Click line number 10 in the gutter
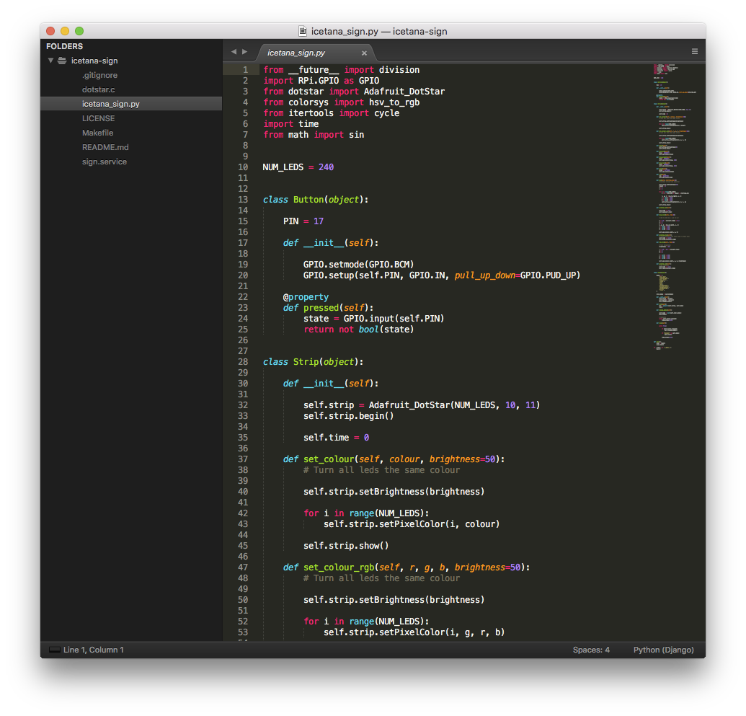 pos(243,167)
